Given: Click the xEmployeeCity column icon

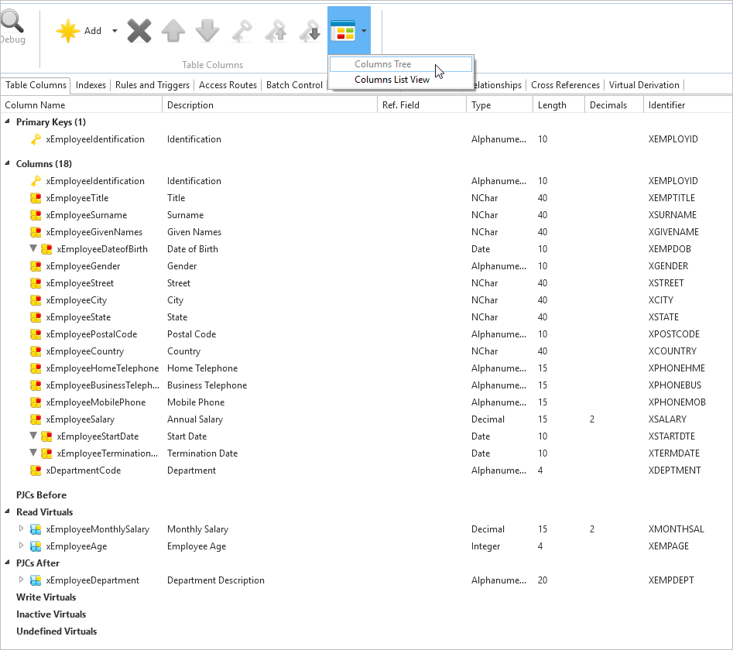Looking at the screenshot, I should click(x=36, y=300).
